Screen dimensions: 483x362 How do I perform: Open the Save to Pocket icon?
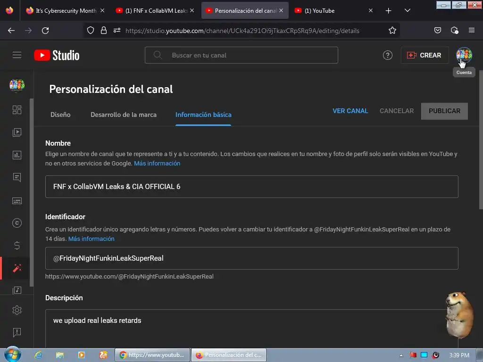[437, 31]
